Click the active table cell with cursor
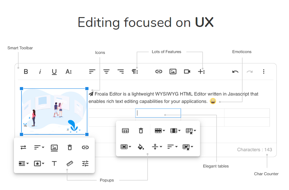The width and height of the screenshot is (289, 190). click(158, 113)
